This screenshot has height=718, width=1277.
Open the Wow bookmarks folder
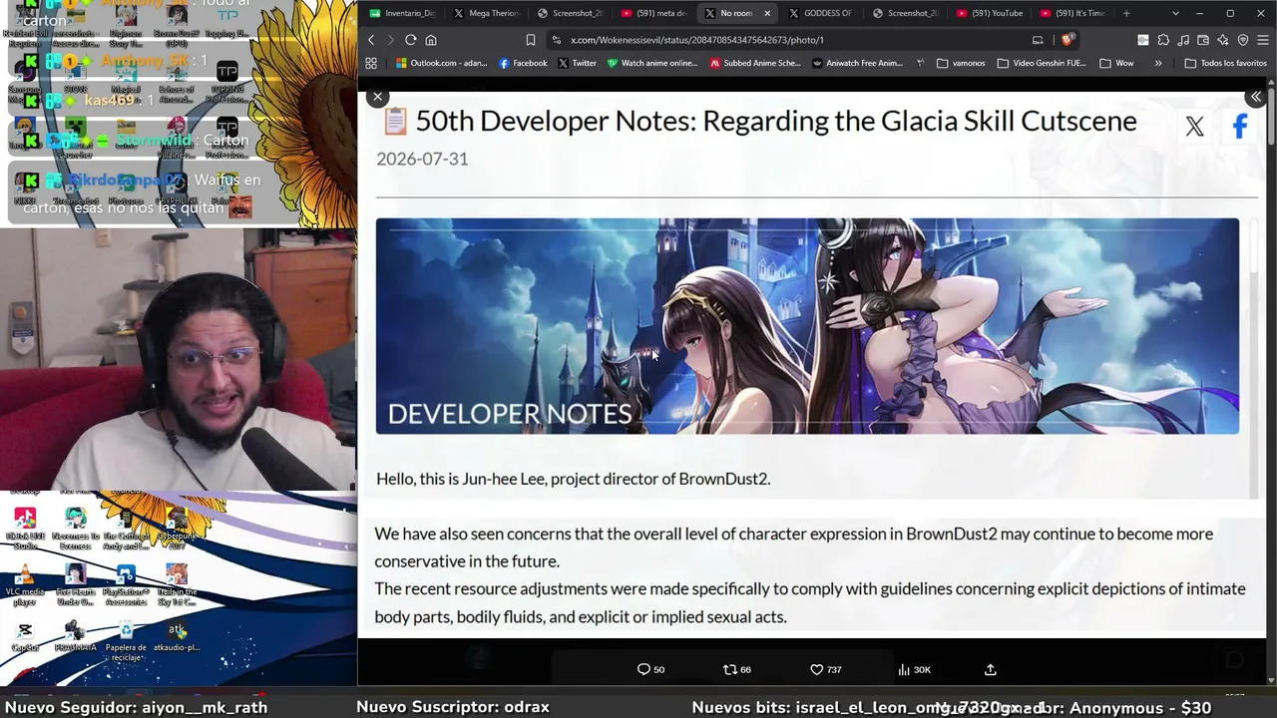(x=1116, y=63)
